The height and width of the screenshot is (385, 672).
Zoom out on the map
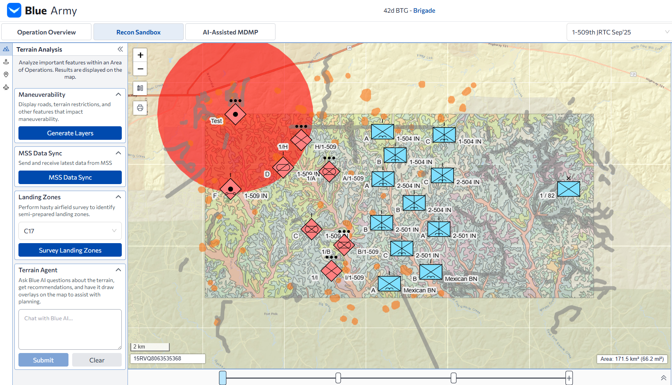pos(140,69)
